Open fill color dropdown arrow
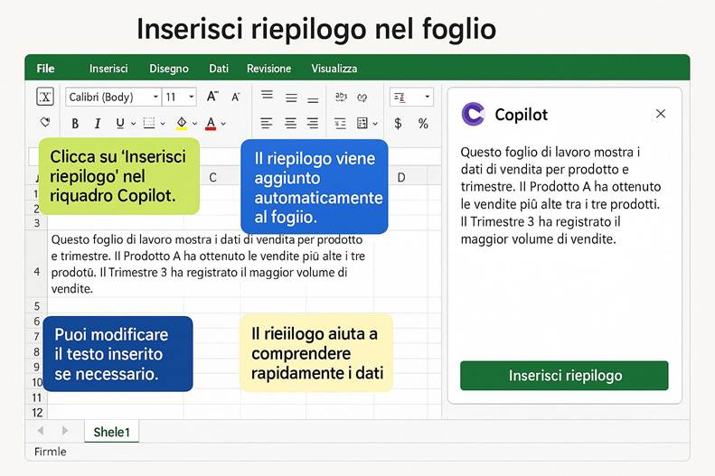The width and height of the screenshot is (715, 476). click(194, 124)
